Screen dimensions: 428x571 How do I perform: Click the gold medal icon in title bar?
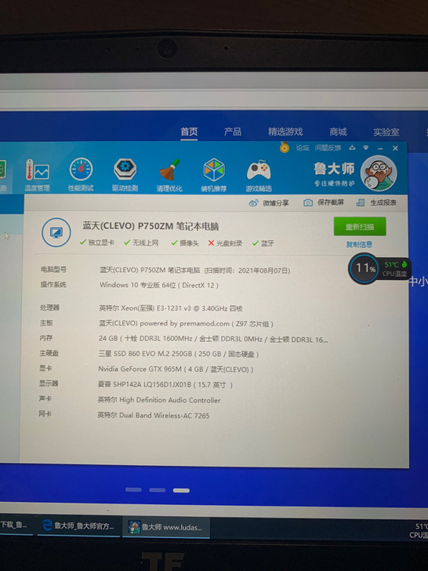tap(285, 147)
